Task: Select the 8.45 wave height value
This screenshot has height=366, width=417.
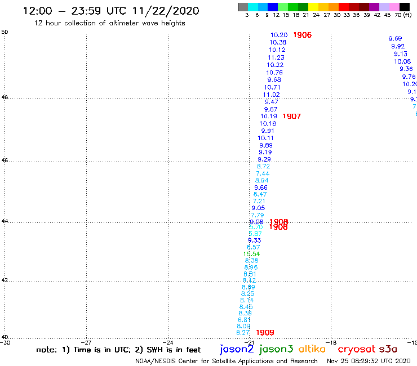Action: (x=246, y=307)
